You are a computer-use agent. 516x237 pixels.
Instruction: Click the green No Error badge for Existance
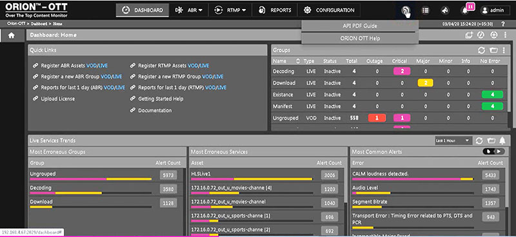pyautogui.click(x=492, y=95)
